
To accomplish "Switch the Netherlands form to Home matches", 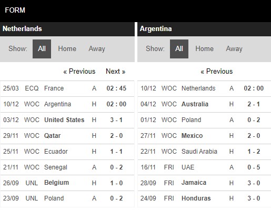I will 67,49.
